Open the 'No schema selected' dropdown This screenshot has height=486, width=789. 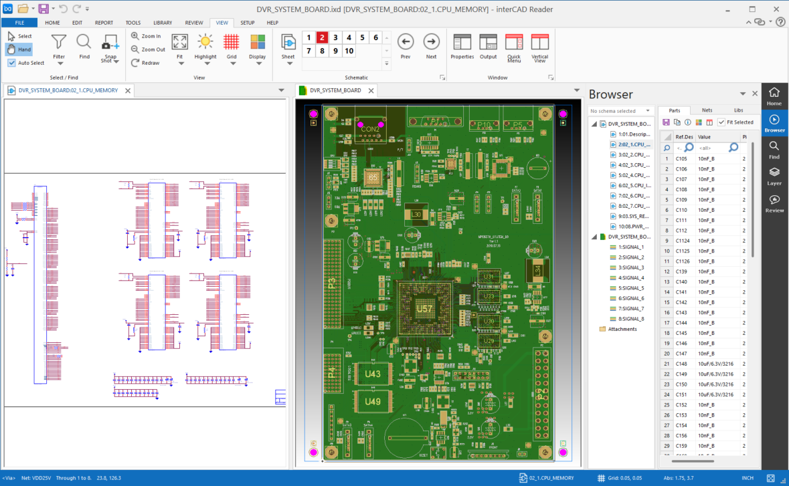click(620, 111)
